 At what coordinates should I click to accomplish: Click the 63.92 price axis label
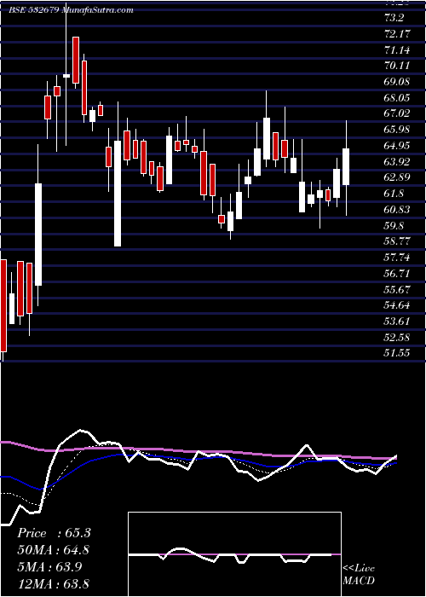397,161
